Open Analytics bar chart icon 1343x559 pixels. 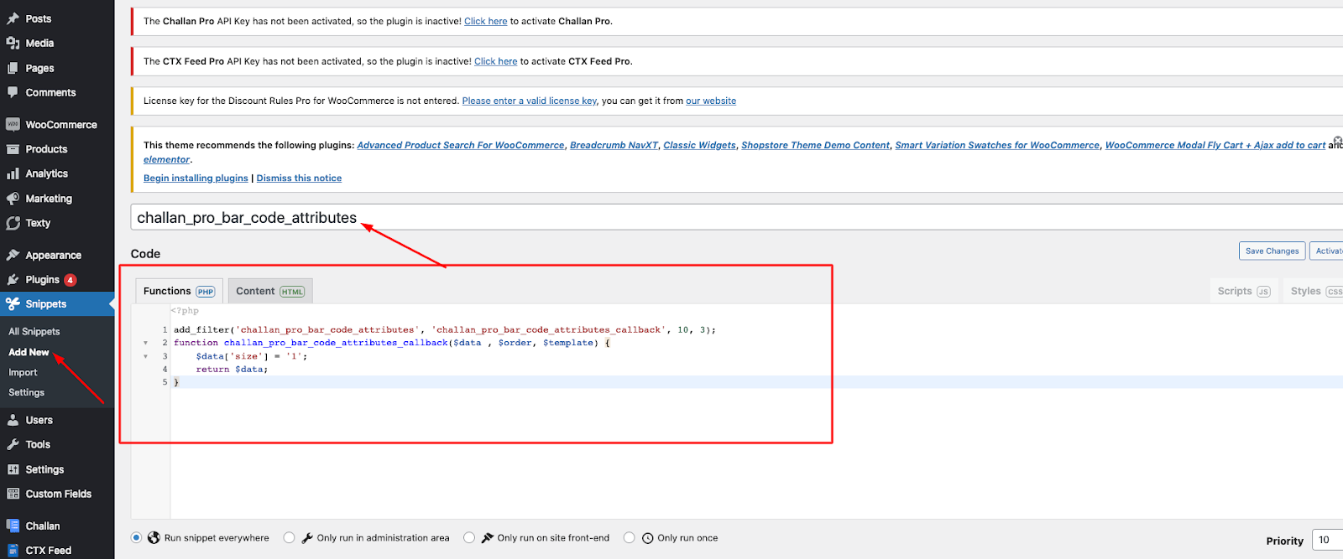coord(13,173)
